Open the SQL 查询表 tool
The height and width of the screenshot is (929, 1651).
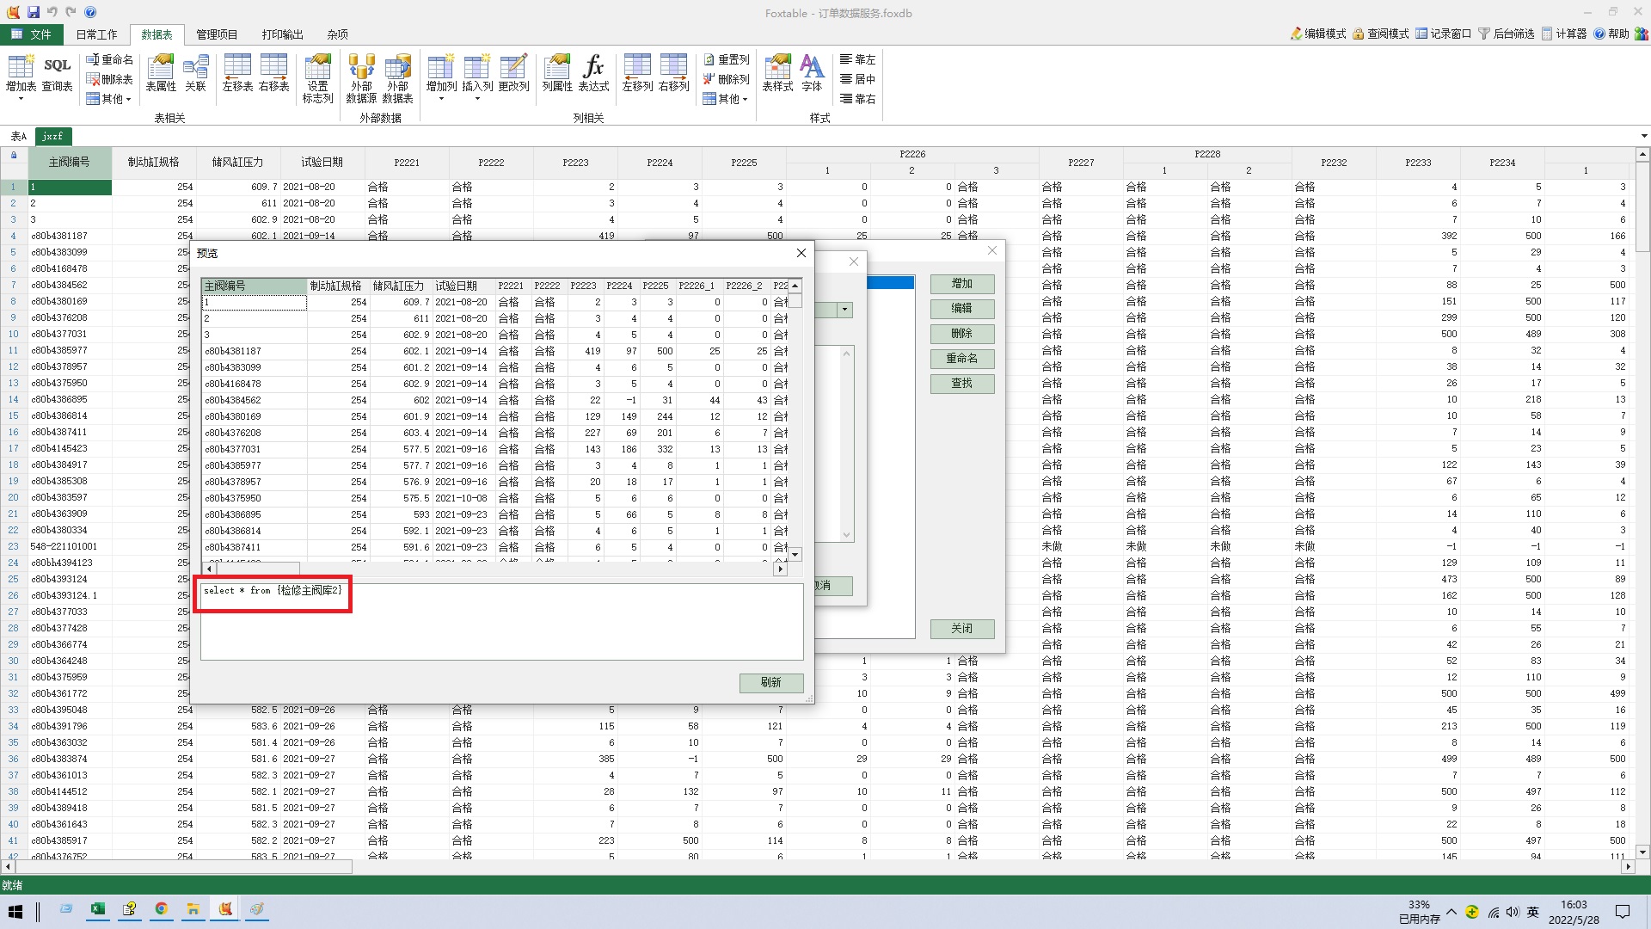(x=58, y=72)
